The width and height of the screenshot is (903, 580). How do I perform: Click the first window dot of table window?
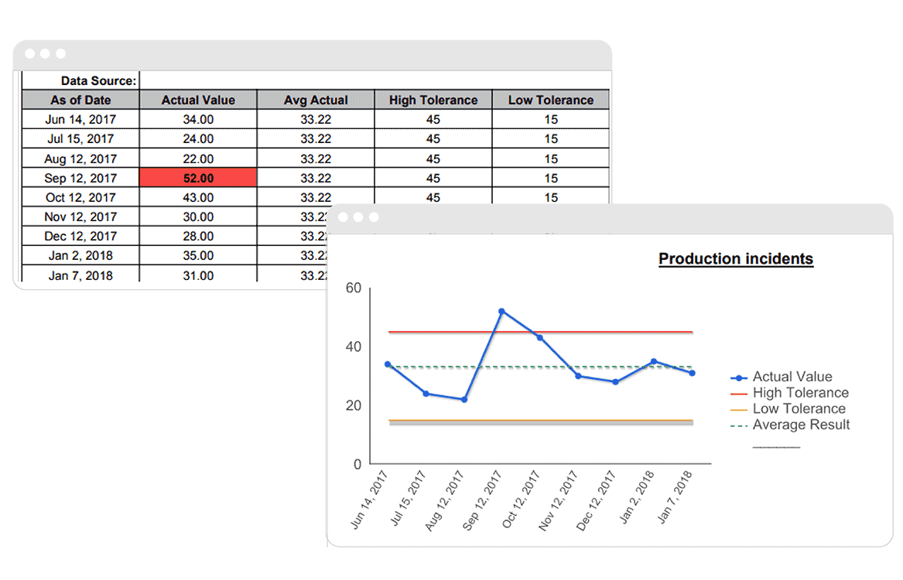(30, 53)
